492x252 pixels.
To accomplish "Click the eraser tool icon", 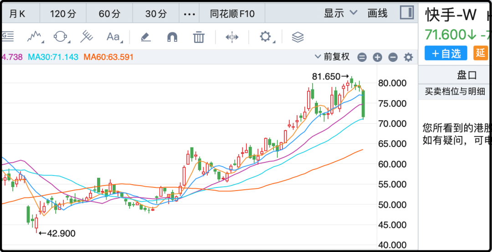I will click(x=146, y=36).
